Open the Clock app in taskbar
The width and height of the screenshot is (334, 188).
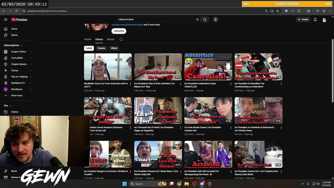click(x=210, y=184)
